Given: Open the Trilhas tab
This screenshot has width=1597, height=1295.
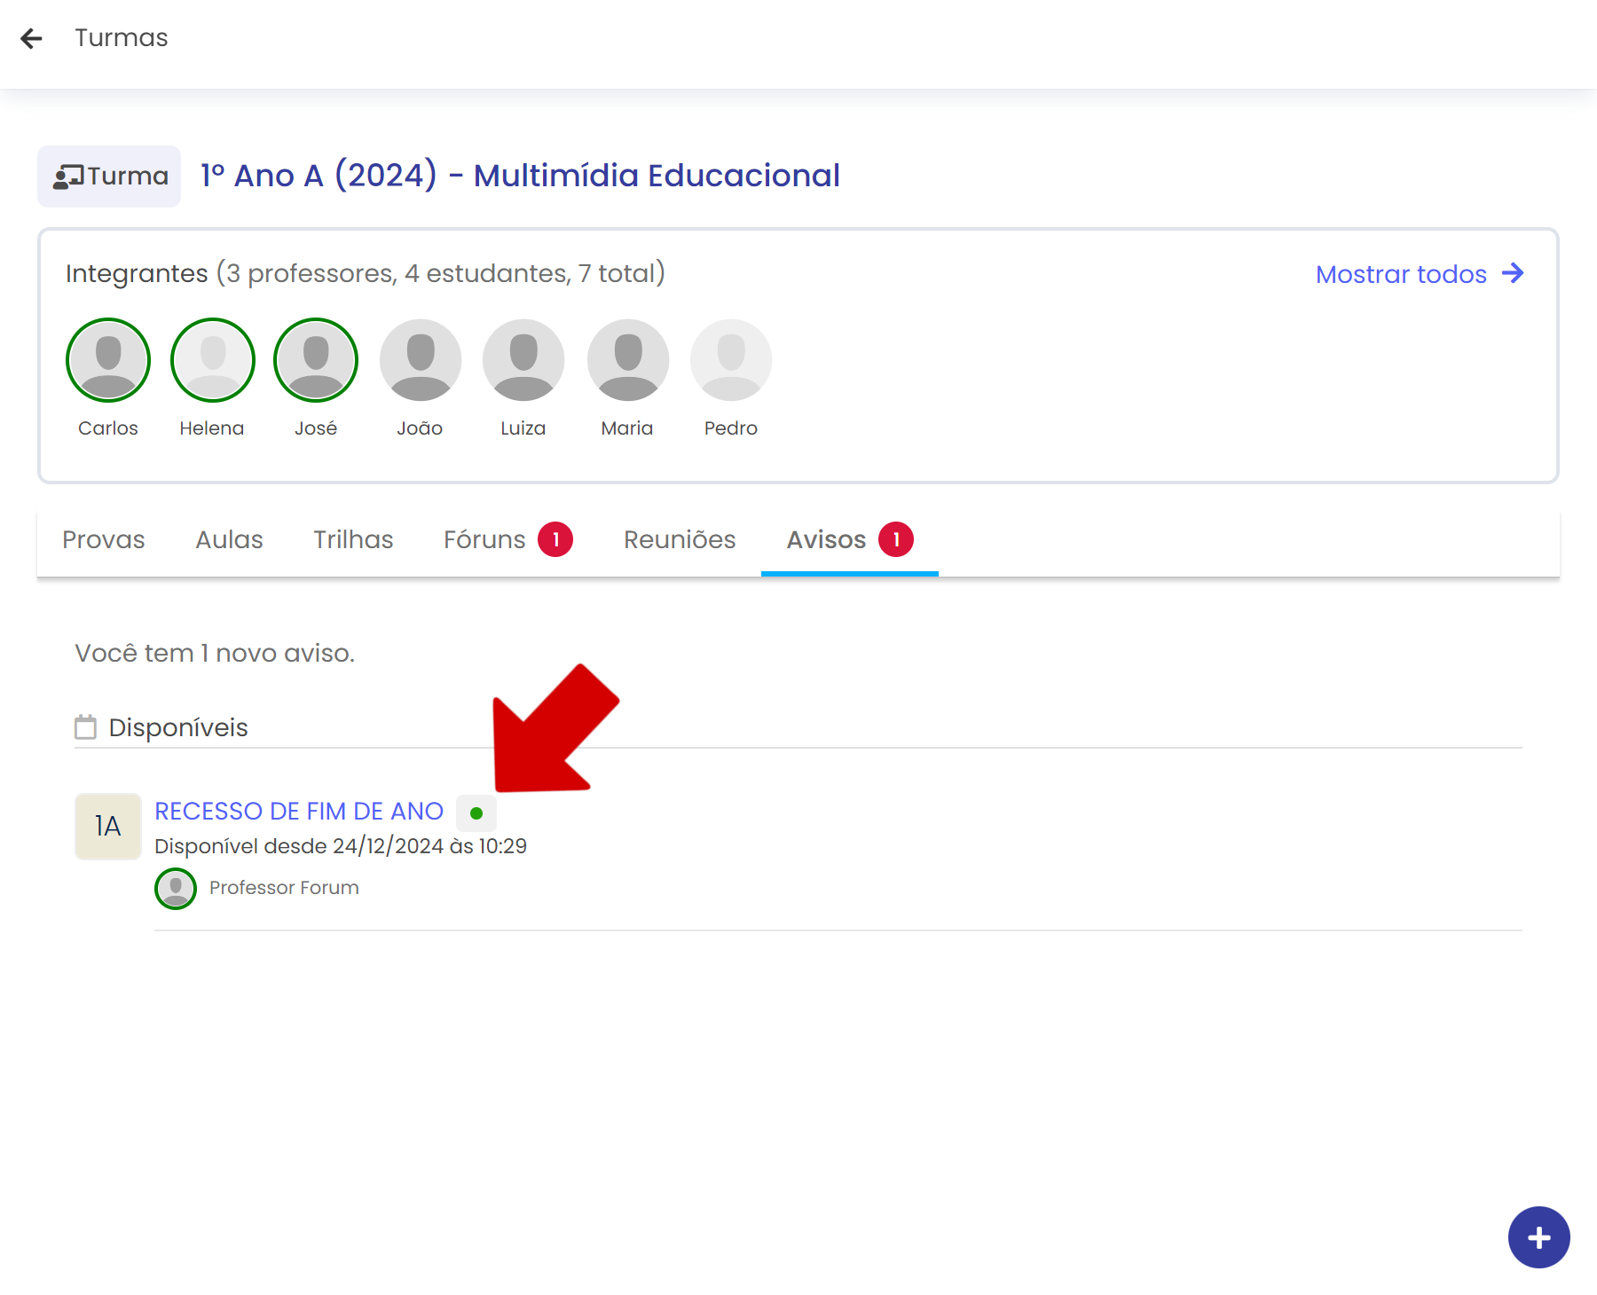Looking at the screenshot, I should (x=353, y=540).
